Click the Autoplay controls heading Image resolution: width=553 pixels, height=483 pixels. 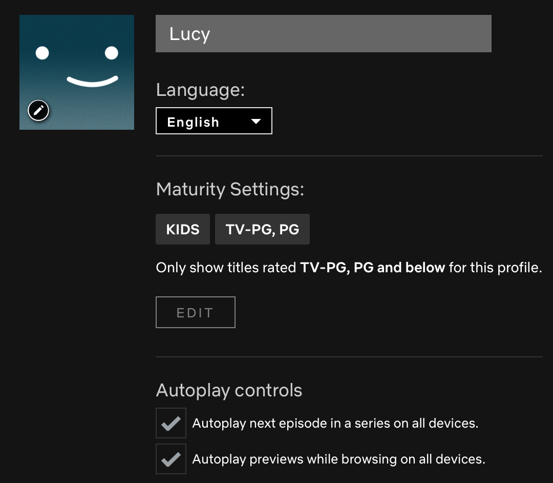(x=229, y=390)
